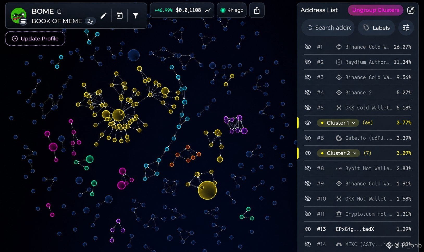Screen dimensions: 424x252
Task: Click the Raydium Author... label
Action: (367, 62)
